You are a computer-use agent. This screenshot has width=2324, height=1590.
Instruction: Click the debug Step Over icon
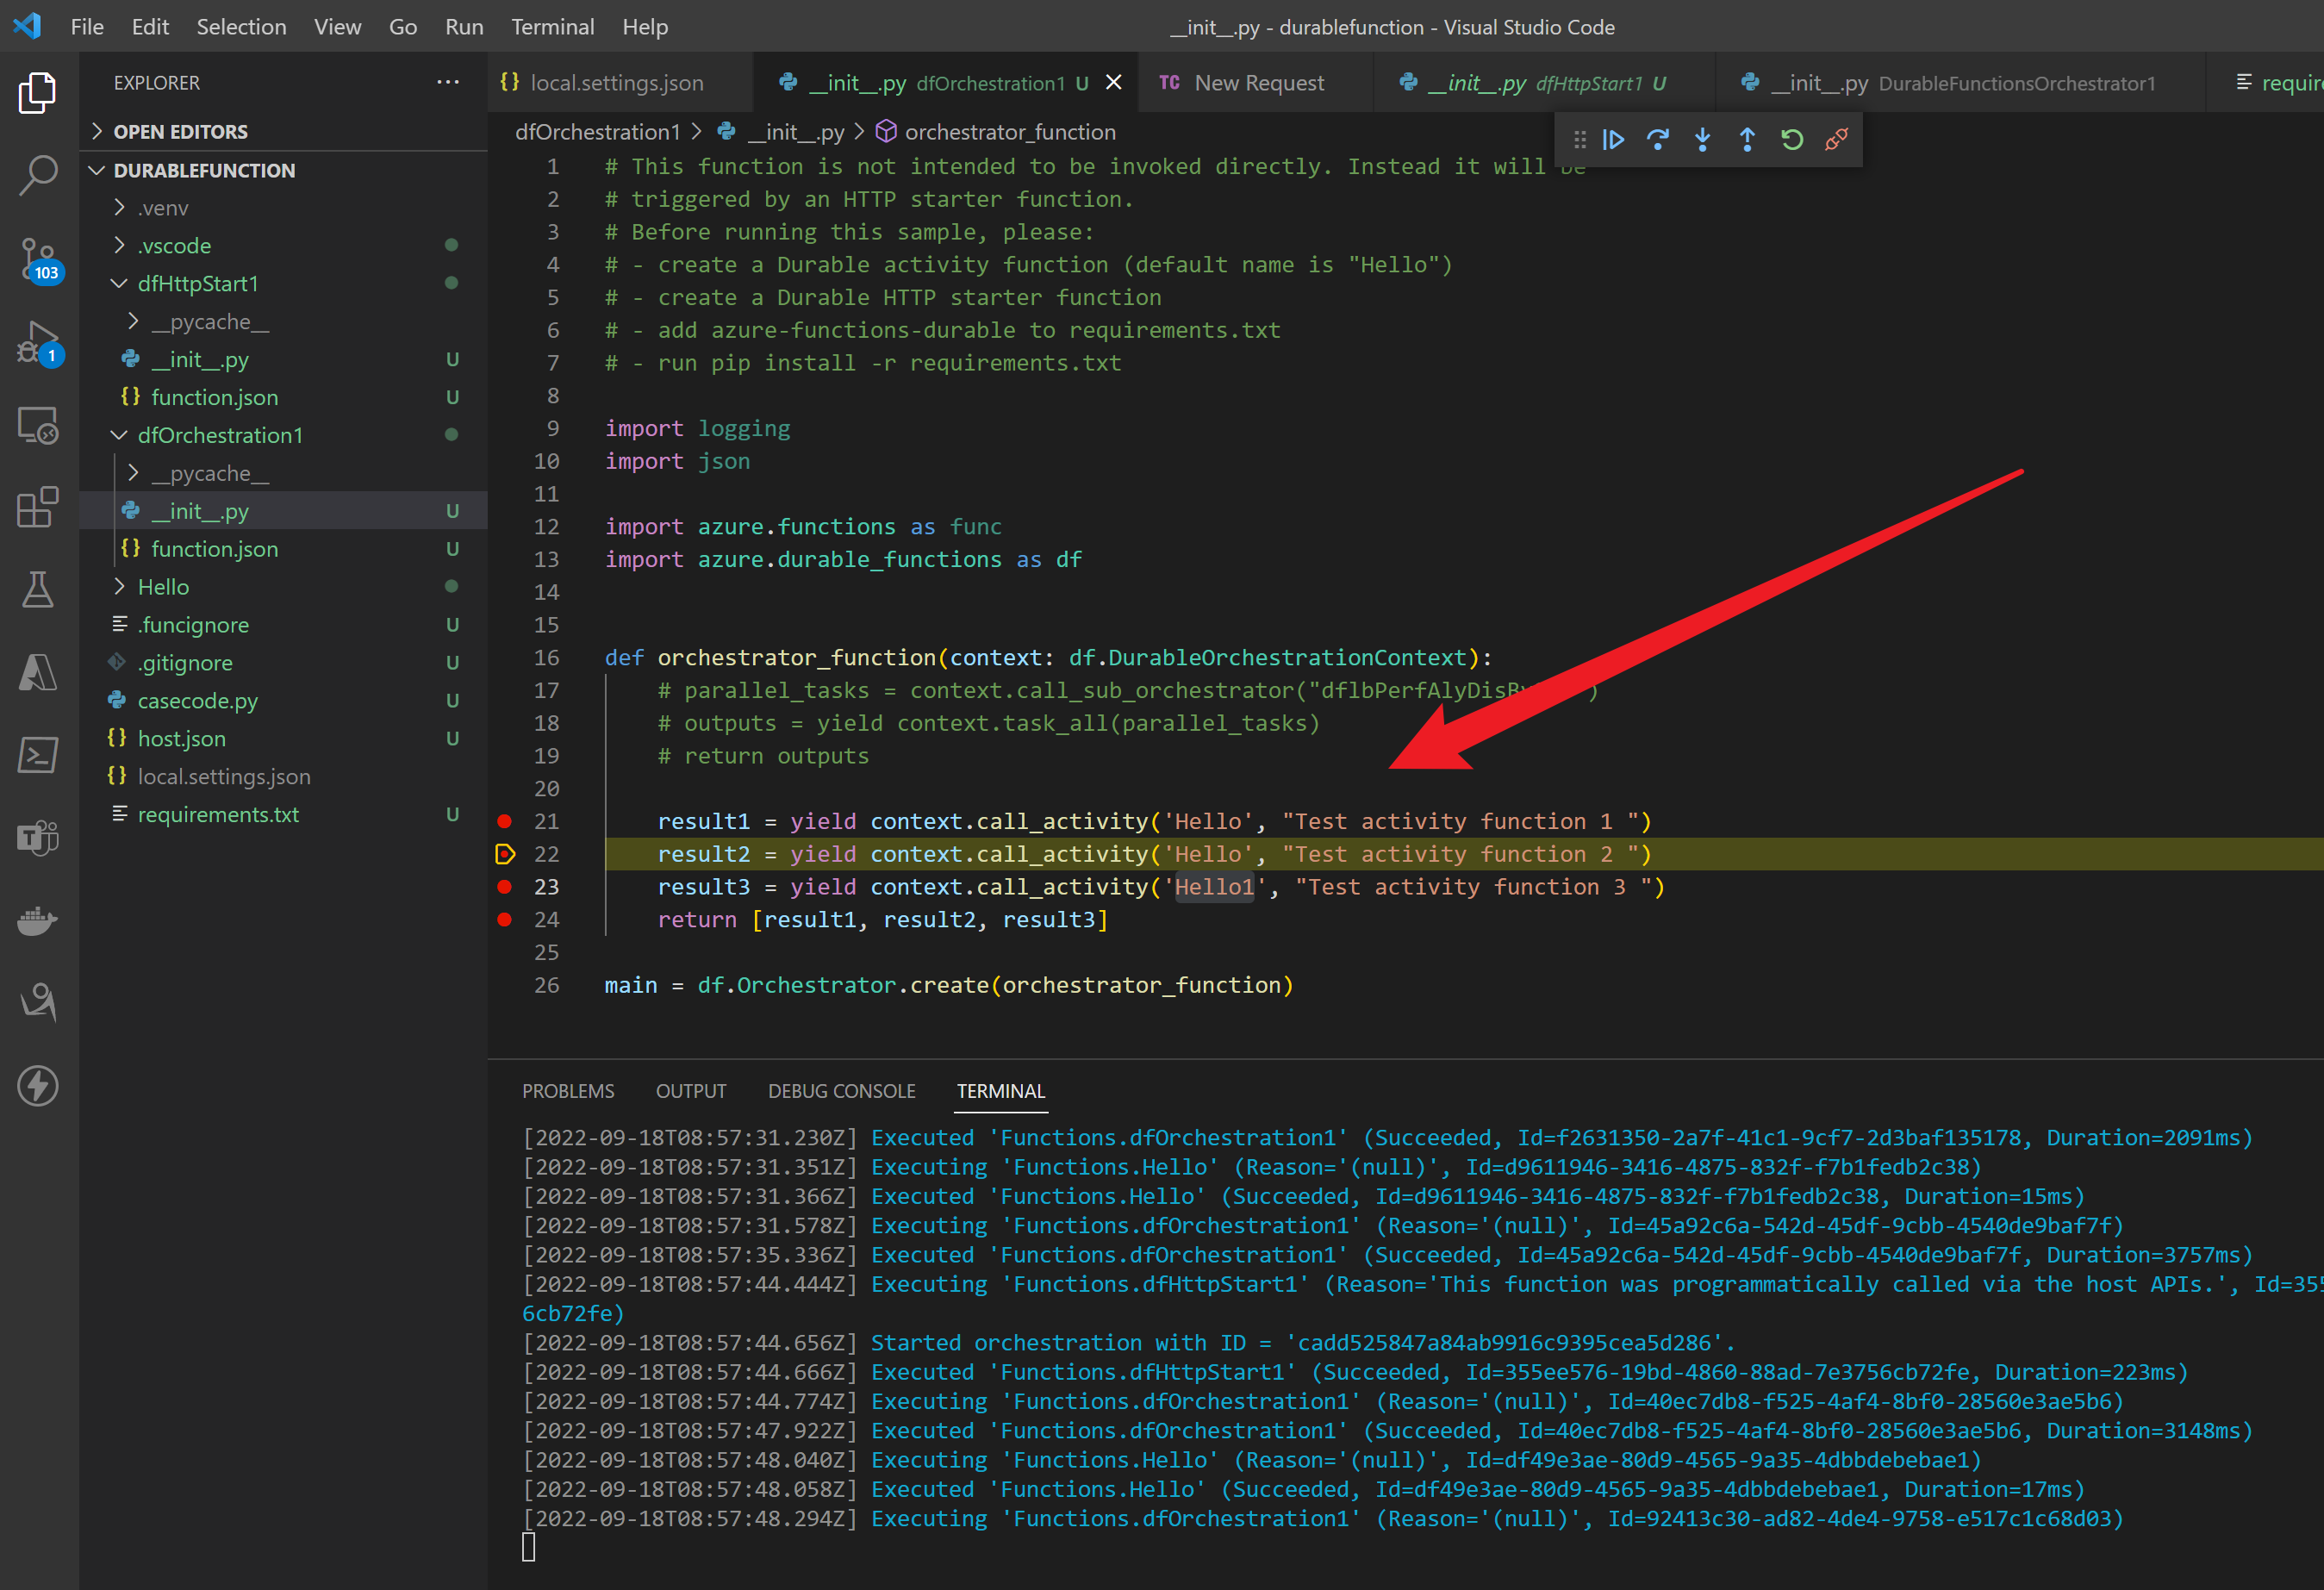(1657, 140)
